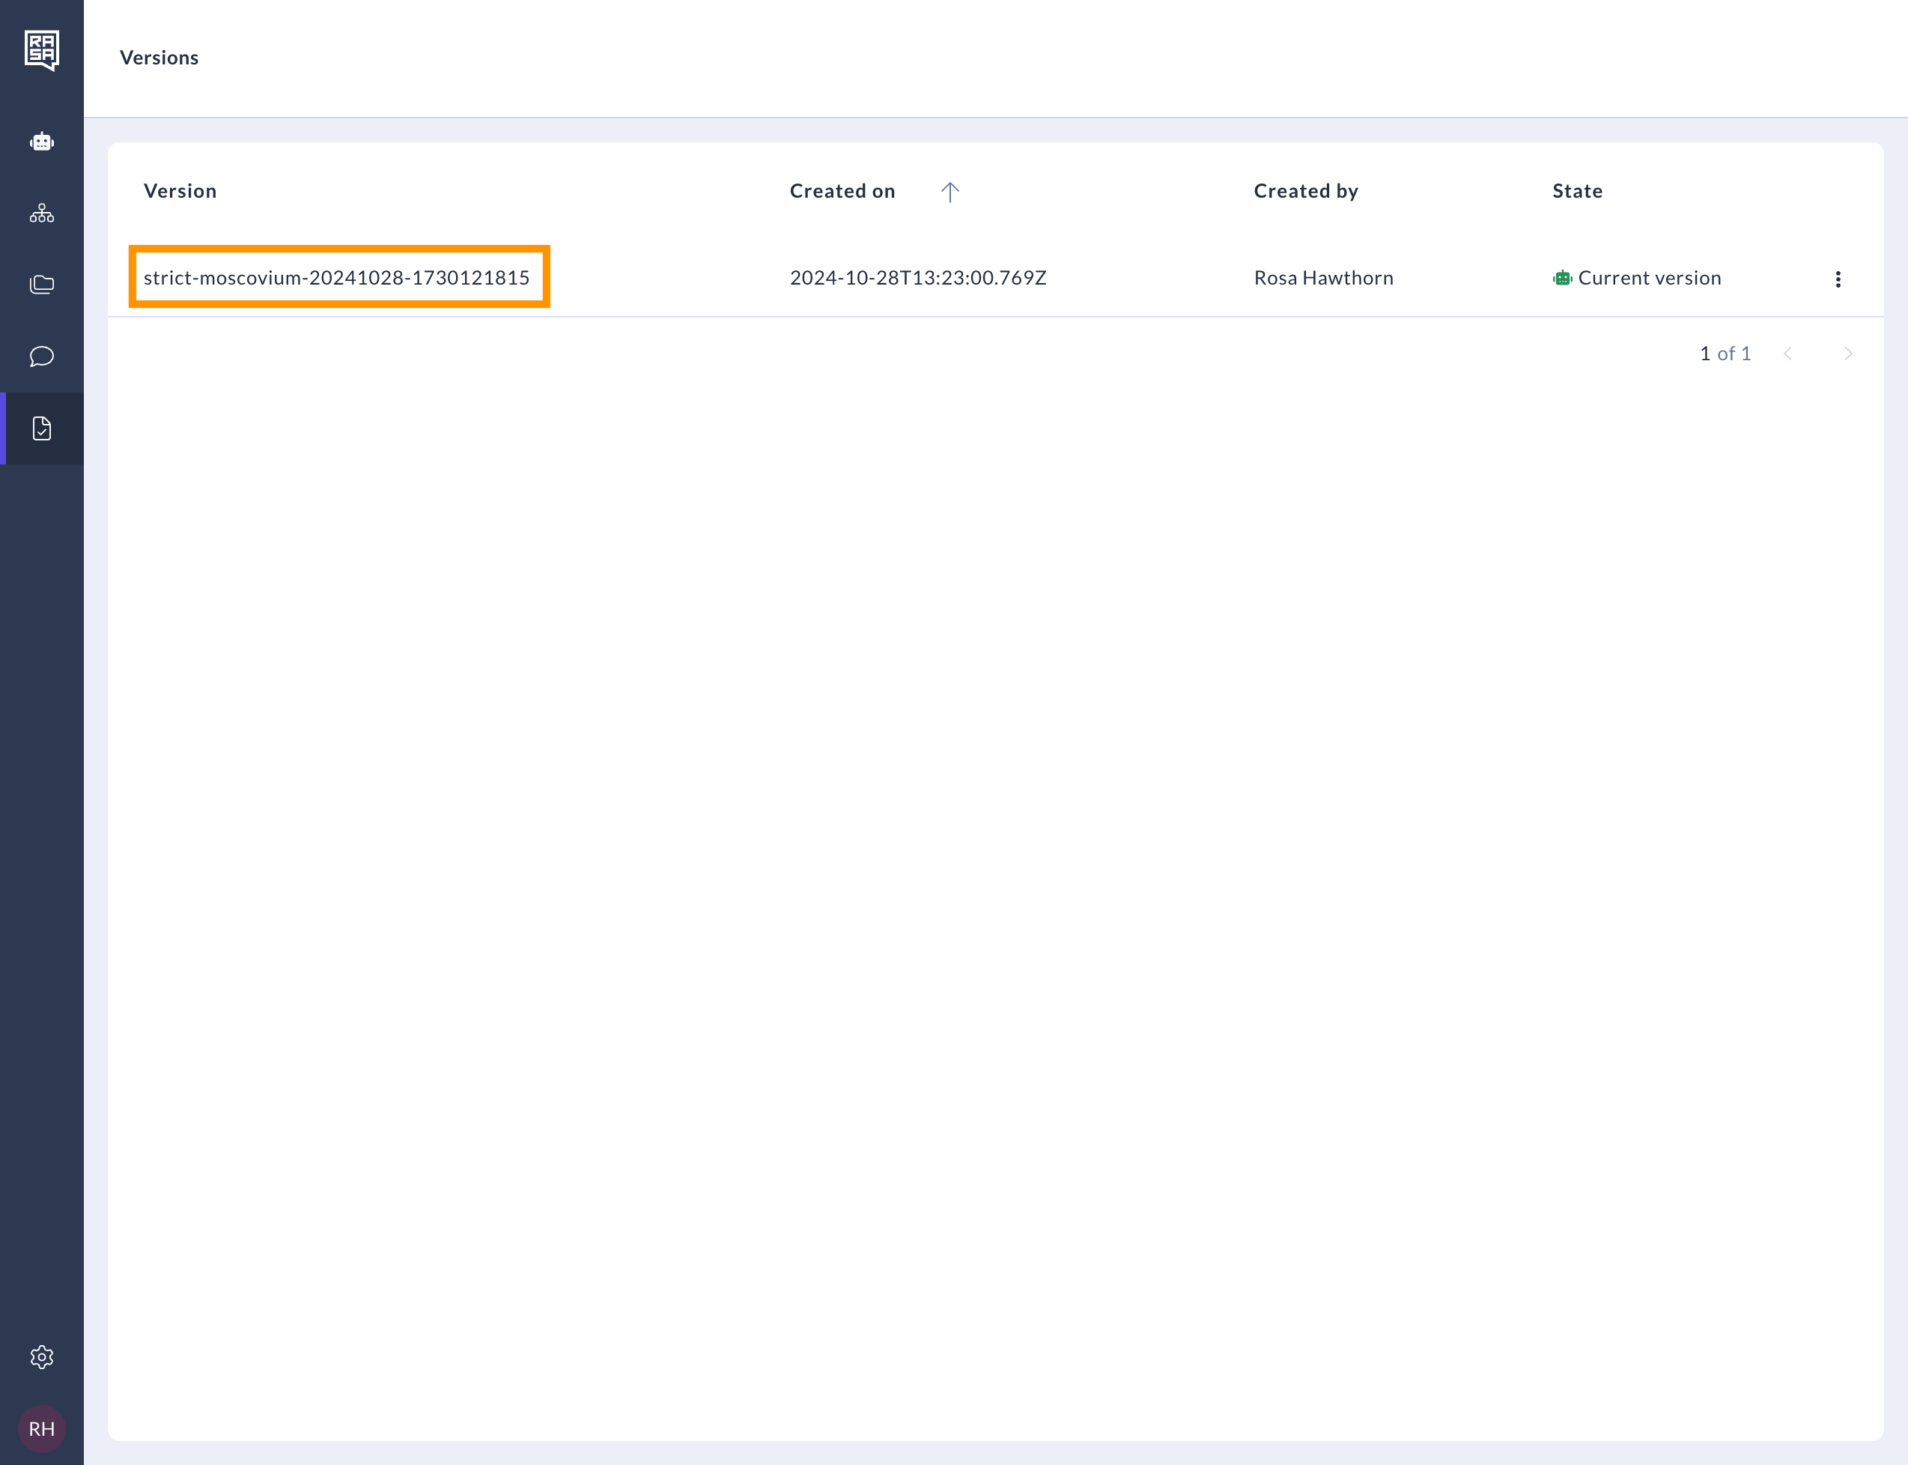Sort by the Created on column header

point(842,191)
